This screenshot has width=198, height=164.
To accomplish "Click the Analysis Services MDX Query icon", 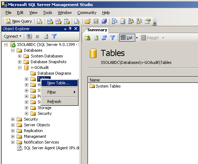I will click(50, 21).
